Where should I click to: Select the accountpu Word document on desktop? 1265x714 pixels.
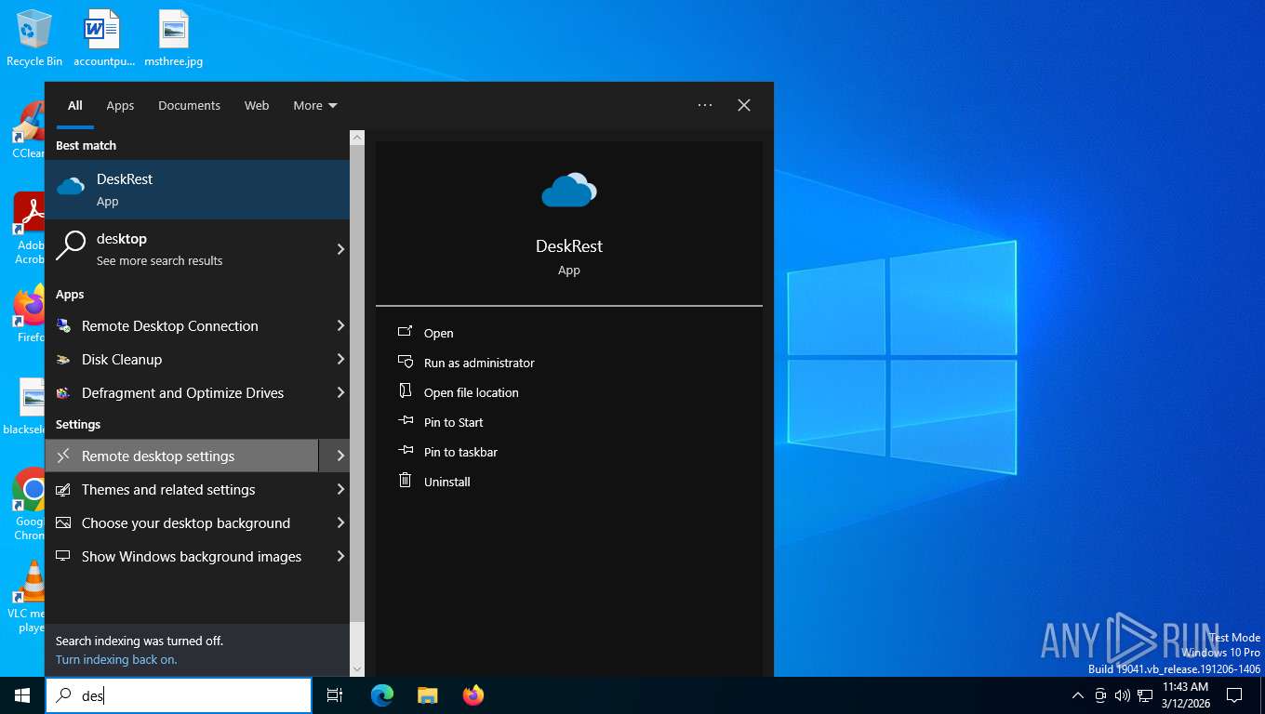click(103, 38)
